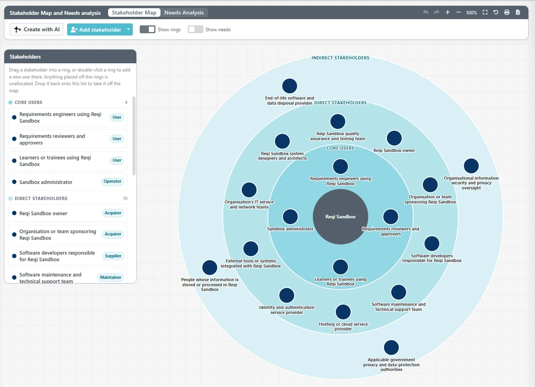This screenshot has width=535, height=387.
Task: Click the Indirect Stakeholders ring label
Action: coord(340,58)
